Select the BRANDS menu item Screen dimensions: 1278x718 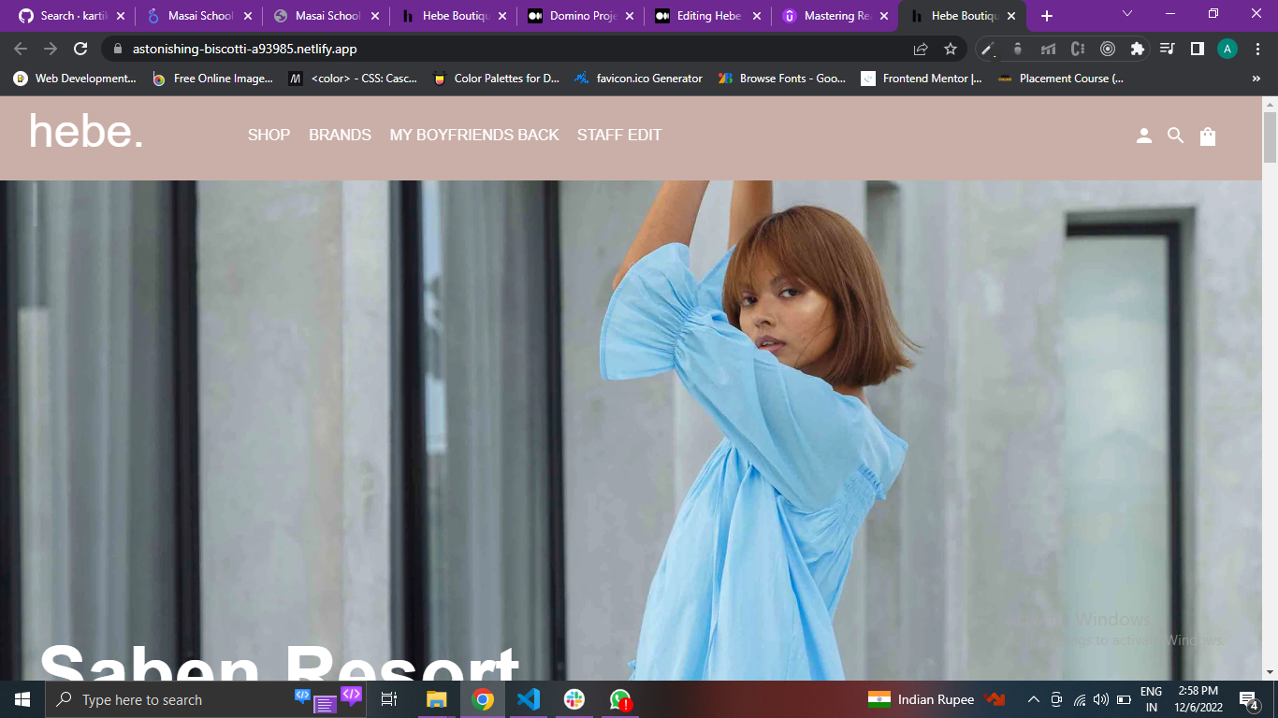(340, 135)
